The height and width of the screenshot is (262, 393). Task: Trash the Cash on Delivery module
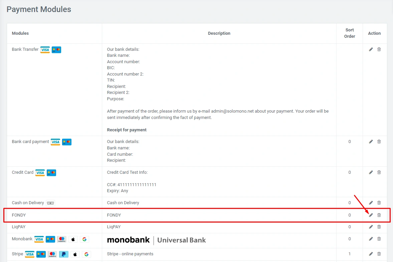point(379,203)
